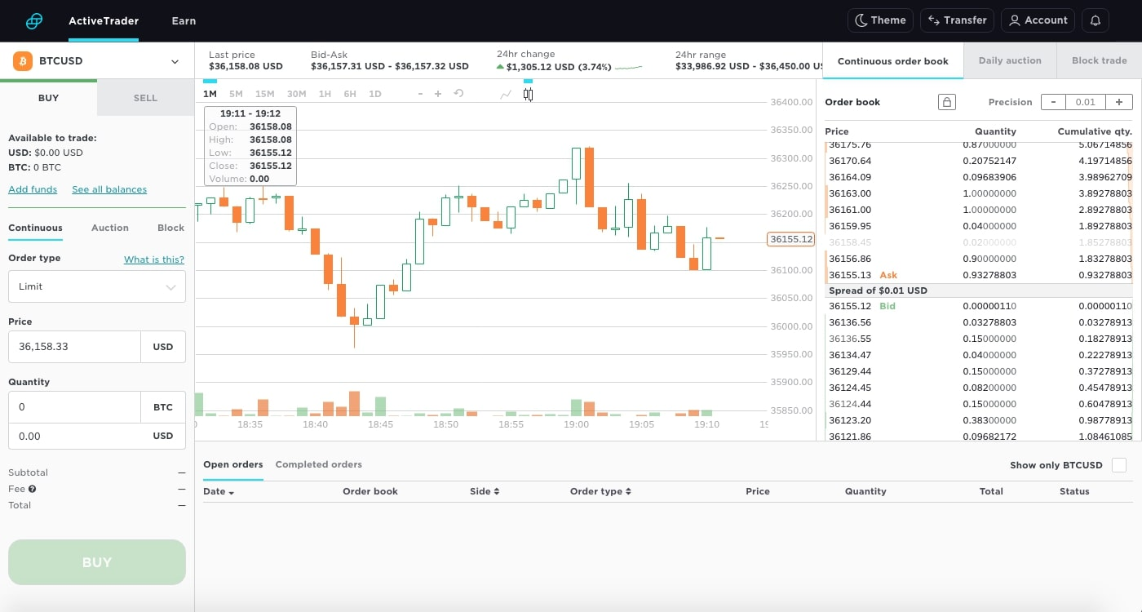This screenshot has width=1142, height=612.
Task: Switch to the Daily auction tab
Action: (x=1010, y=60)
